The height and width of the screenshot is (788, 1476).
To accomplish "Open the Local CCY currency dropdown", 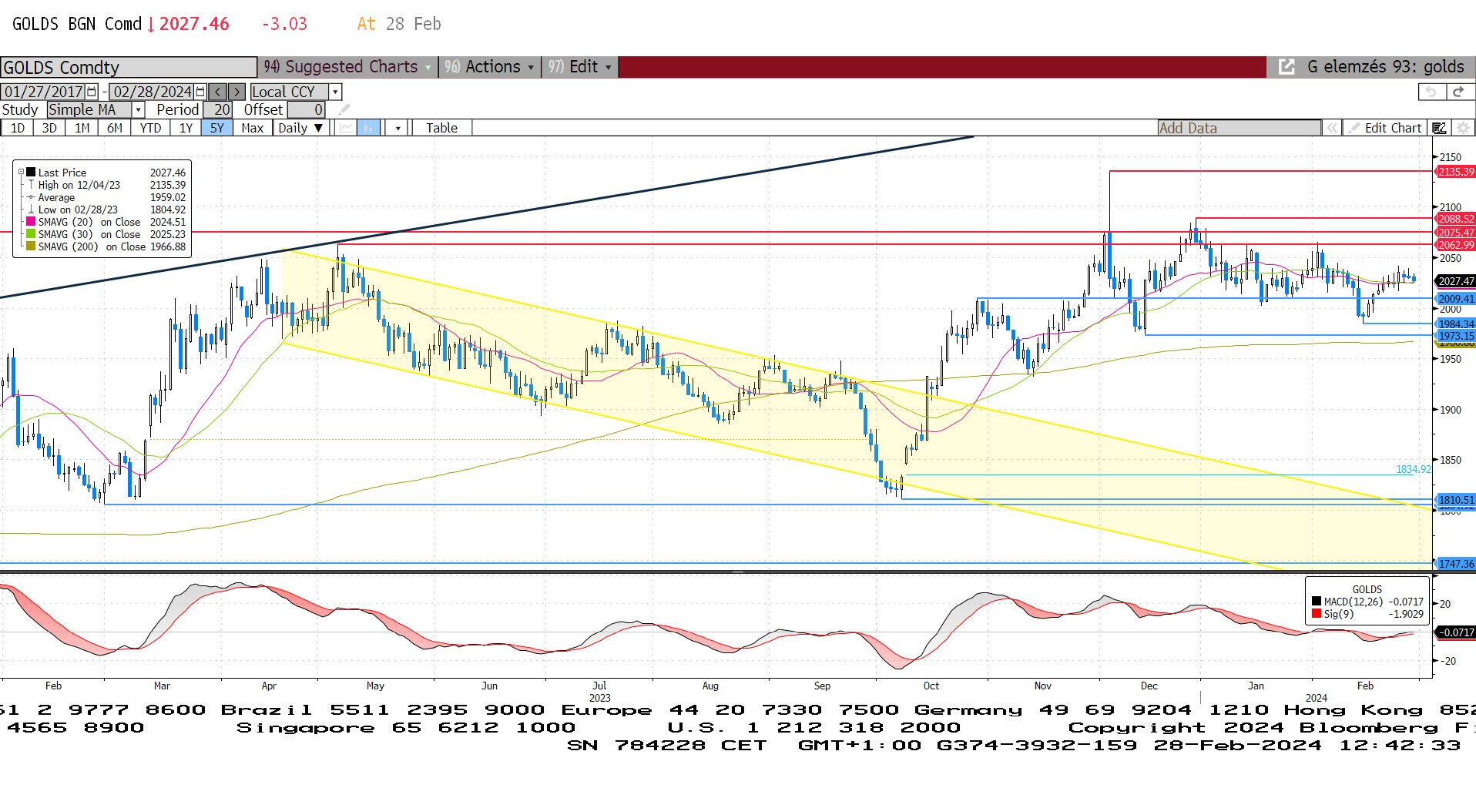I will point(335,92).
